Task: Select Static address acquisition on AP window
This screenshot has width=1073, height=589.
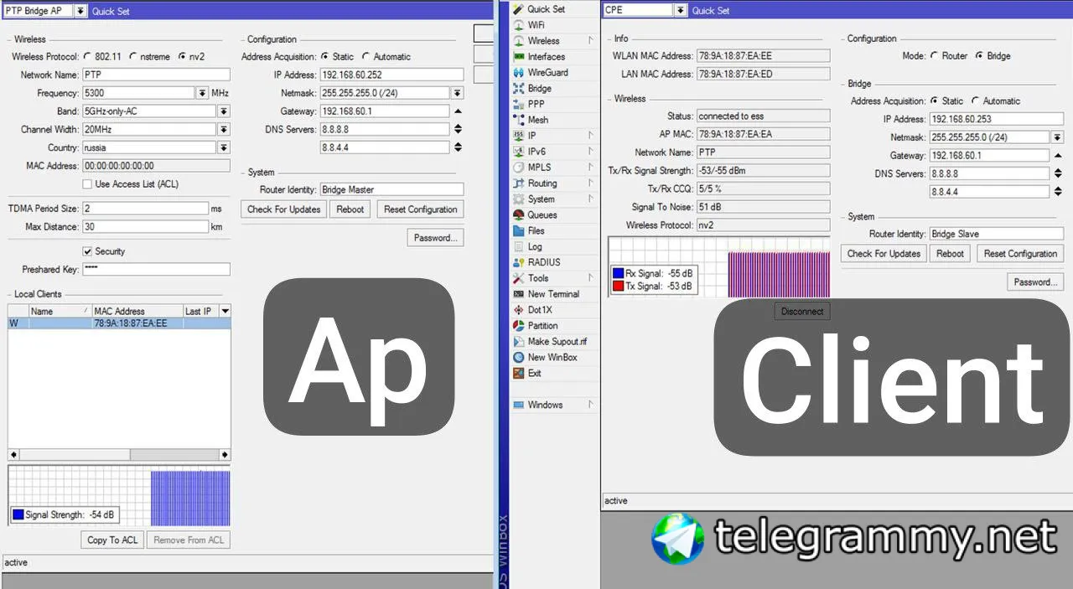Action: pyautogui.click(x=325, y=57)
